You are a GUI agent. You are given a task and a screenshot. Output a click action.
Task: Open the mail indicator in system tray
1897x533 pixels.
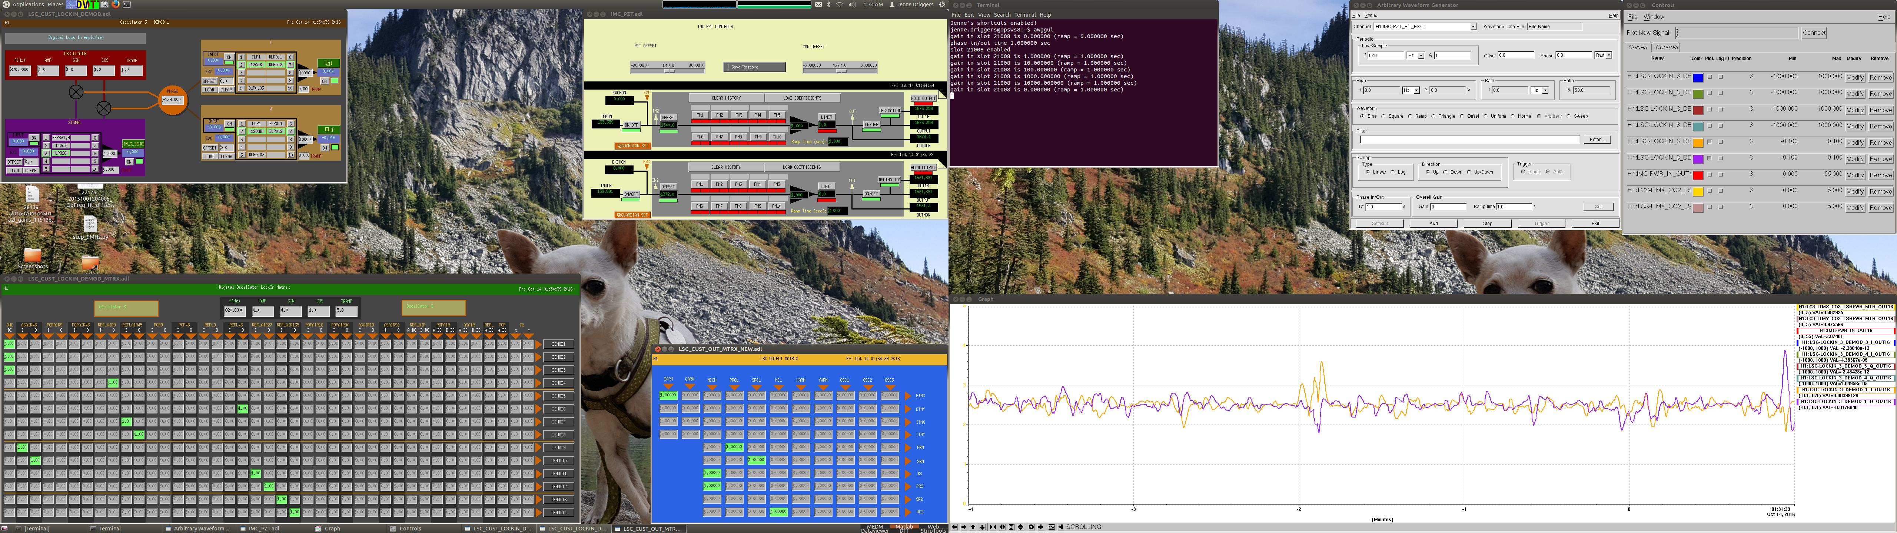click(819, 4)
